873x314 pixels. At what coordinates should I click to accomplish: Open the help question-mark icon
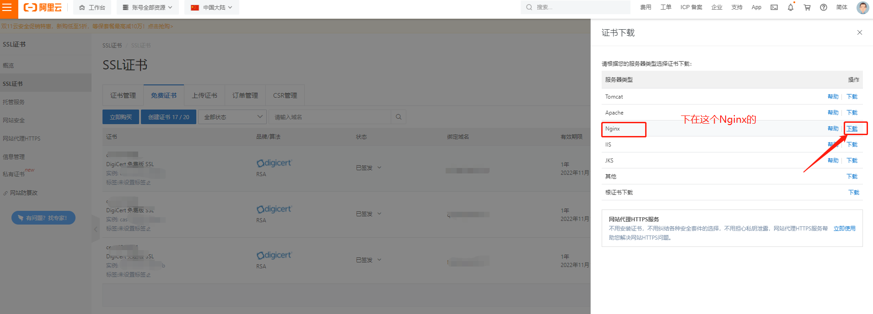tap(824, 7)
